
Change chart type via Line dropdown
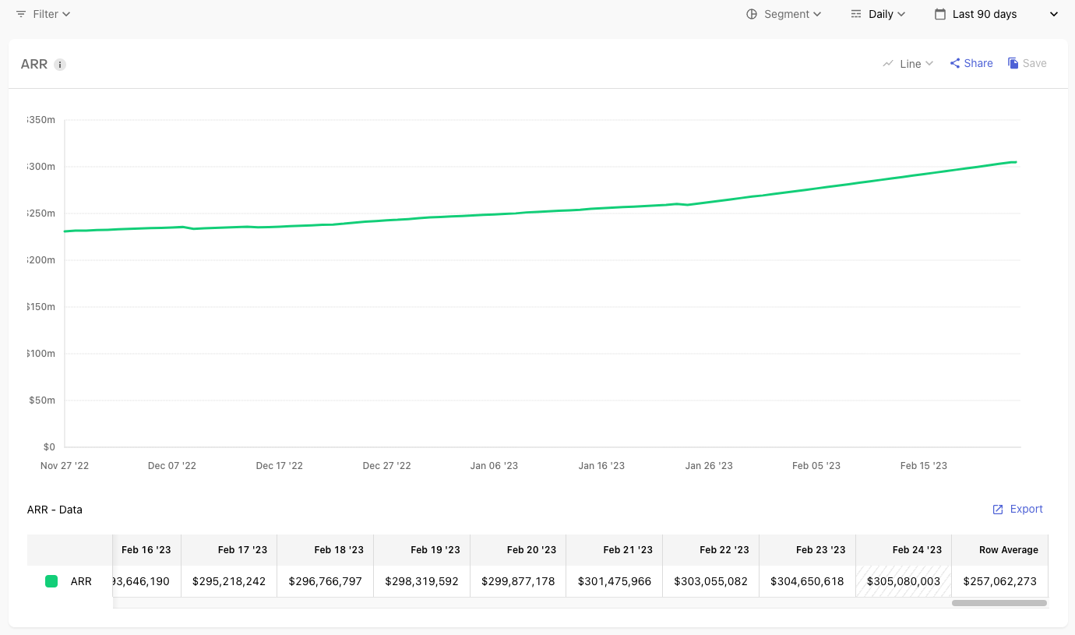point(908,64)
